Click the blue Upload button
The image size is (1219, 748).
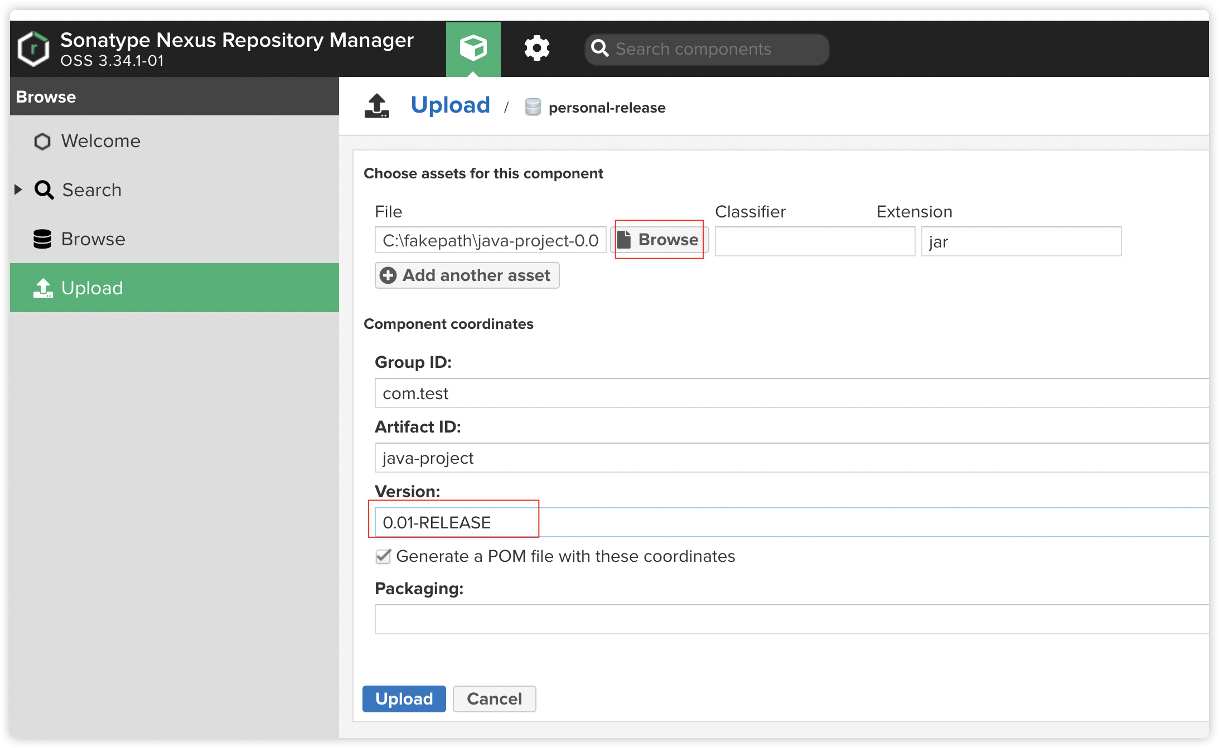pos(404,698)
